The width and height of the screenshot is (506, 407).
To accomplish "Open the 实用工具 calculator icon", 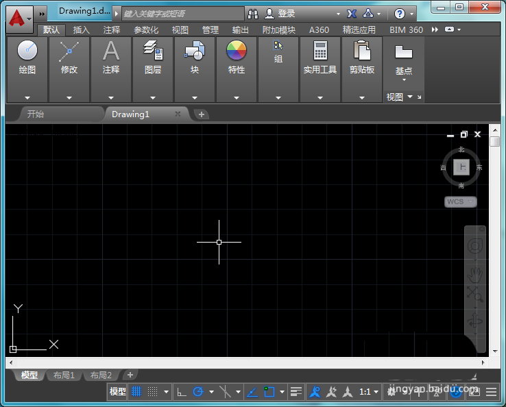I will pyautogui.click(x=320, y=50).
